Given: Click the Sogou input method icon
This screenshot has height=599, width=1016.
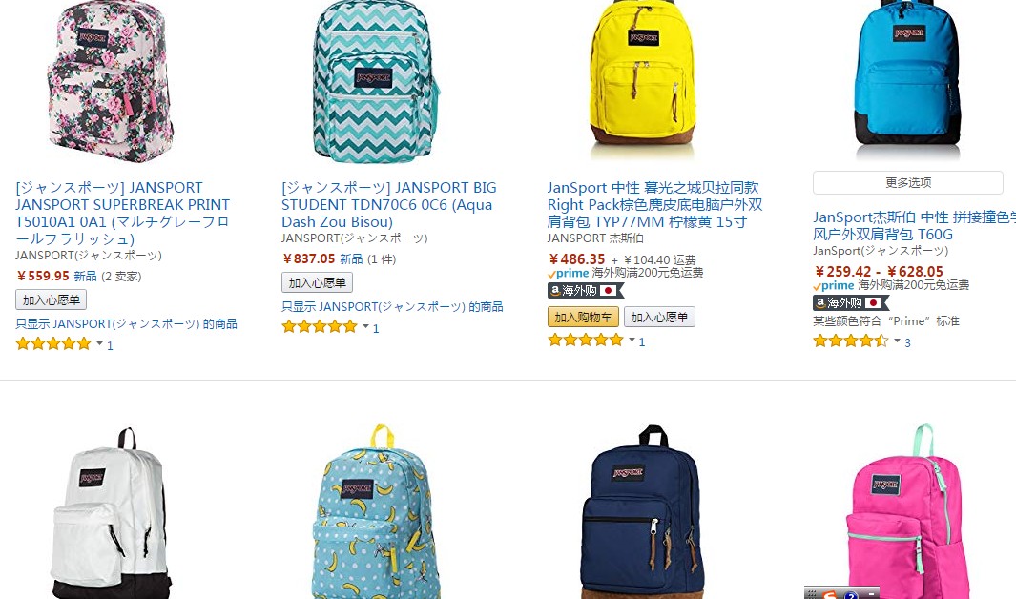Looking at the screenshot, I should (x=830, y=594).
